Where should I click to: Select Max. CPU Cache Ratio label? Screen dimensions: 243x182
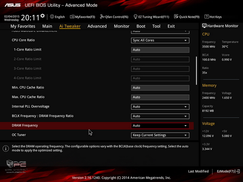(x=28, y=97)
